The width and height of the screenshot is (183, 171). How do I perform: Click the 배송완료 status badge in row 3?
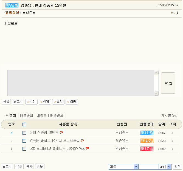(147, 133)
